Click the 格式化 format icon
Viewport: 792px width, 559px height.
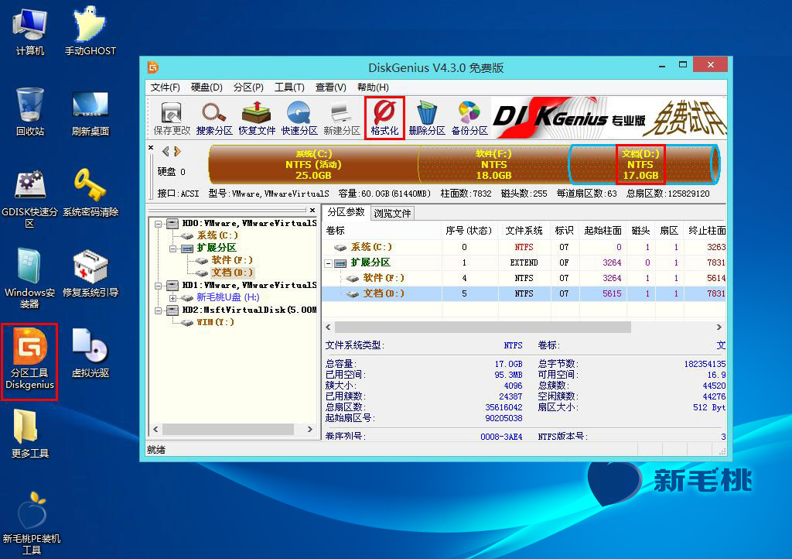coord(384,118)
